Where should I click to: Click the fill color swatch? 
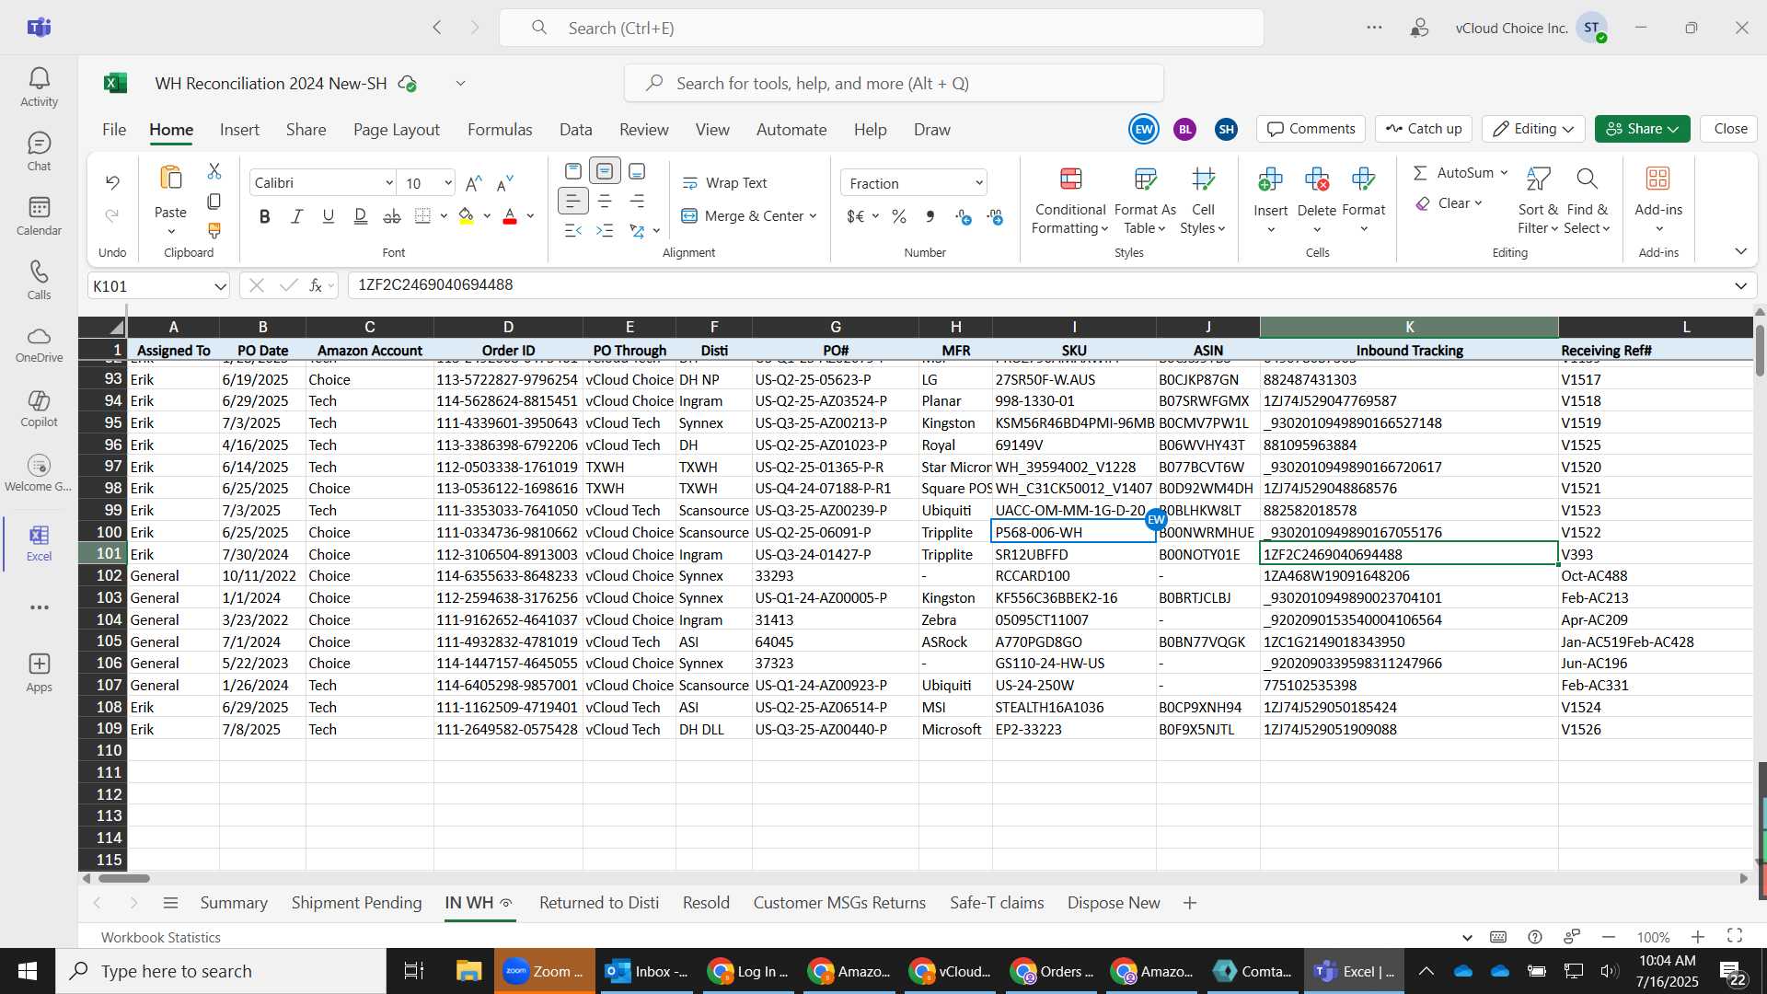tap(467, 216)
